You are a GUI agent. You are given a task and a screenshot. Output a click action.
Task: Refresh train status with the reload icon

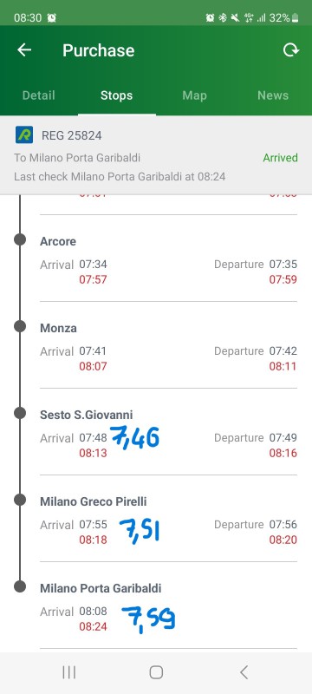point(291,50)
